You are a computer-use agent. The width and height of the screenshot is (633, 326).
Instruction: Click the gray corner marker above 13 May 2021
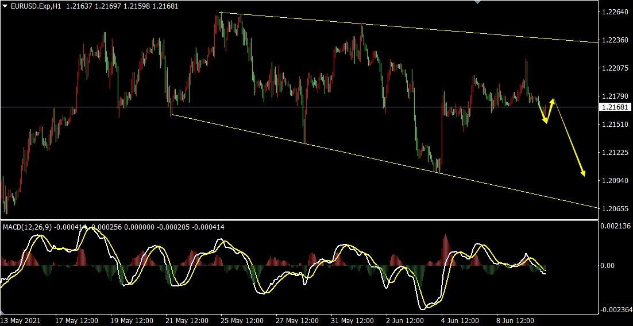pyautogui.click(x=2, y=313)
